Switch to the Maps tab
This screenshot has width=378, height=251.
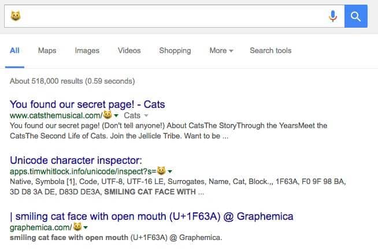(x=47, y=51)
